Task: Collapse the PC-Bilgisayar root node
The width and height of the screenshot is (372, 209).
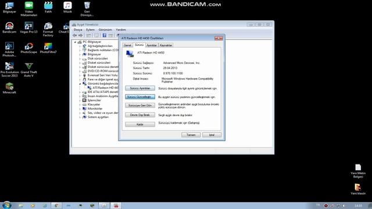Action: point(75,42)
